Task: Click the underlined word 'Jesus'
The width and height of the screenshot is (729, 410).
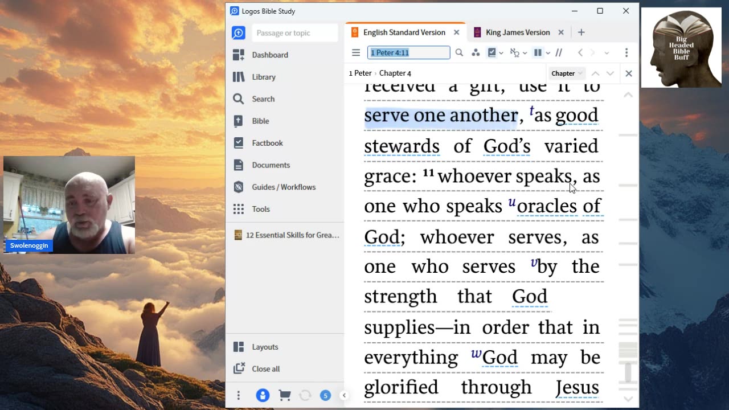Action: click(x=577, y=387)
